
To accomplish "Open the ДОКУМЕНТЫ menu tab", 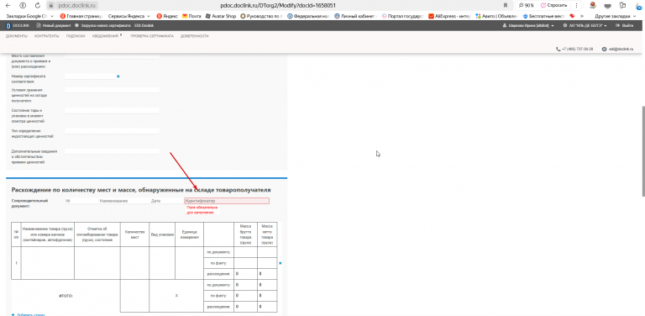I will point(17,36).
